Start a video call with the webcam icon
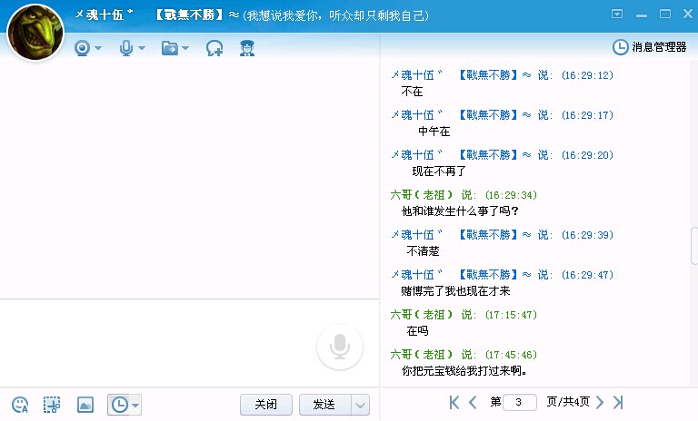The height and width of the screenshot is (421, 698). (x=83, y=48)
